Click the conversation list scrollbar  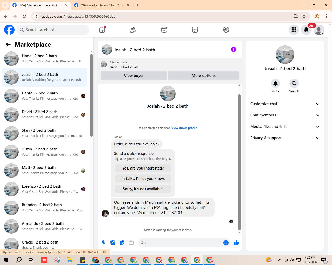point(91,95)
